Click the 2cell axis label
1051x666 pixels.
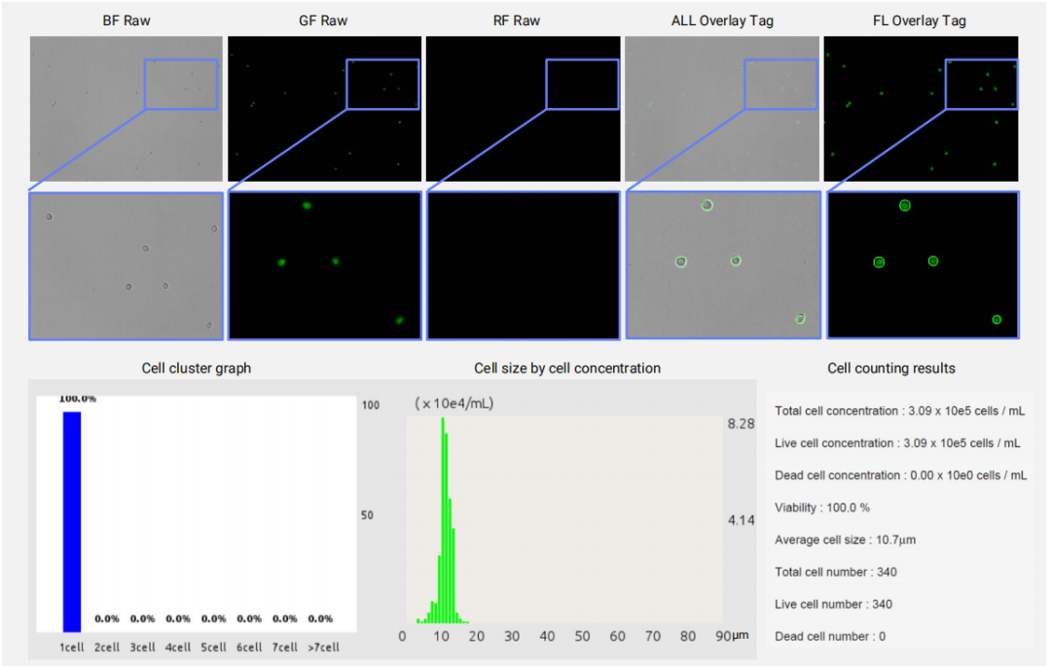(107, 648)
